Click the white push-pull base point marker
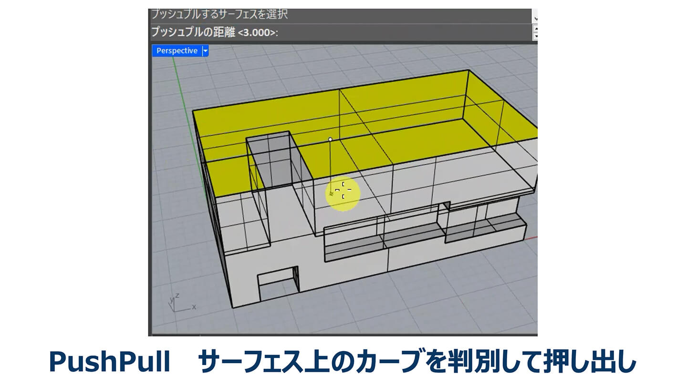 [330, 140]
